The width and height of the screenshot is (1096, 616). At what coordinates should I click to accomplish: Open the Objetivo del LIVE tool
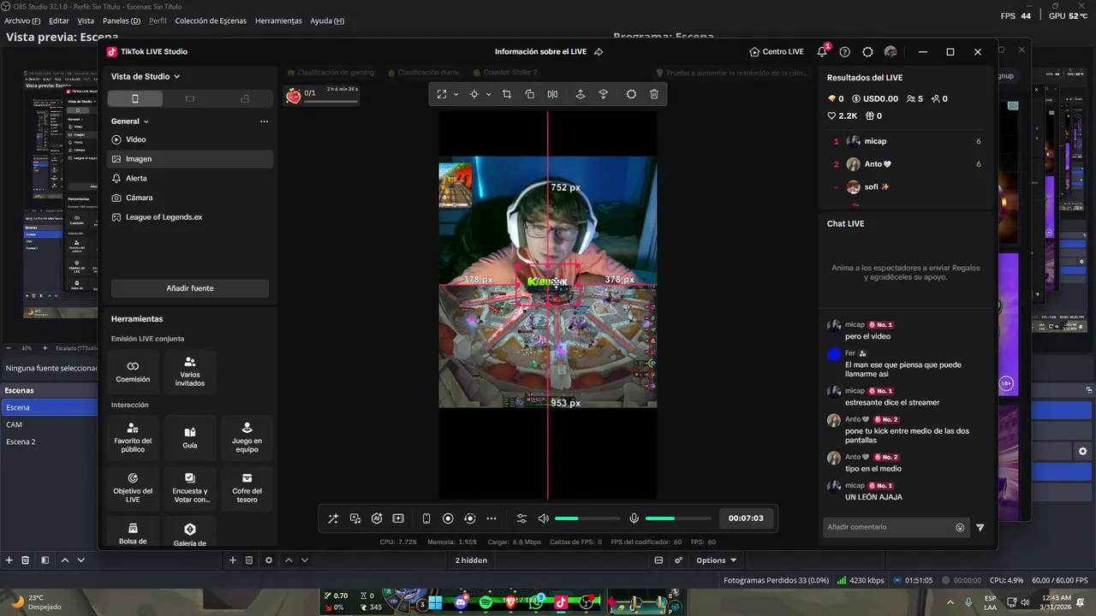[x=133, y=489]
